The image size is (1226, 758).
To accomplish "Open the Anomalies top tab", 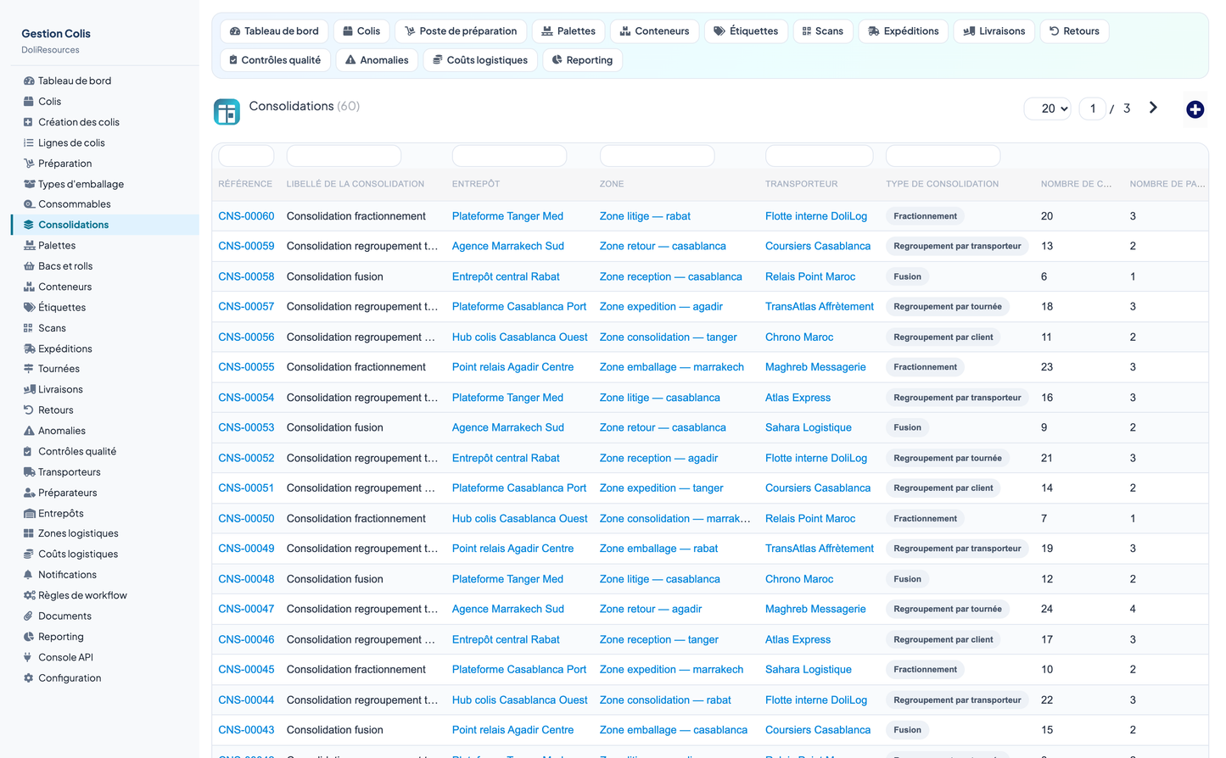I will 377,60.
